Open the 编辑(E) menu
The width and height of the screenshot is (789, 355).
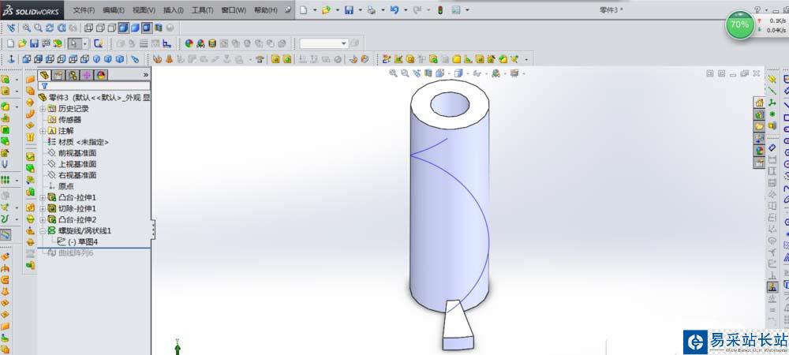click(114, 10)
